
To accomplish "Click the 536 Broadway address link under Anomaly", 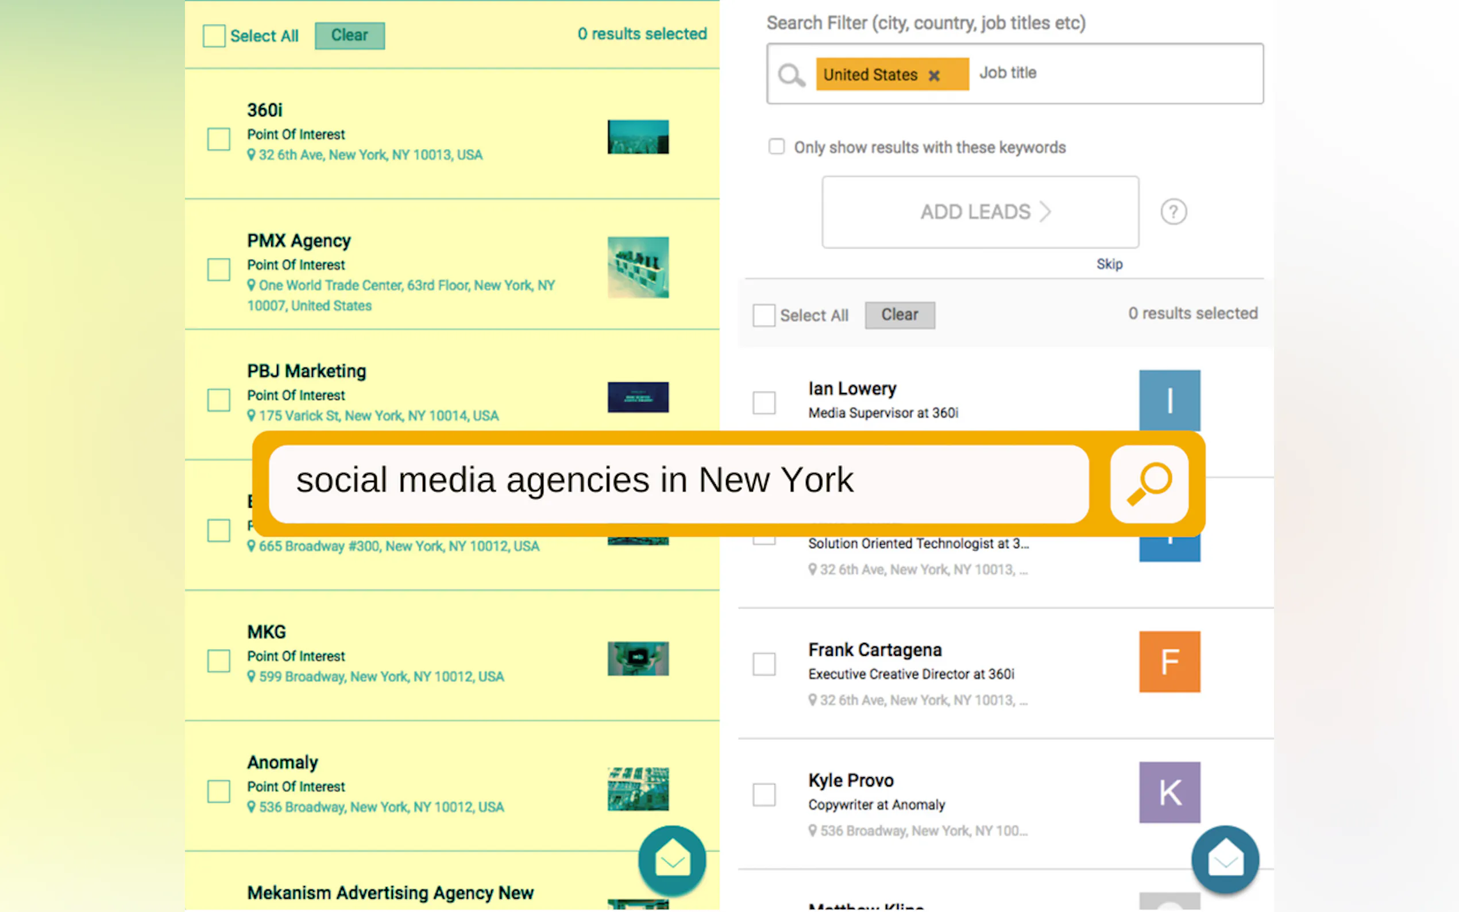I will (381, 807).
